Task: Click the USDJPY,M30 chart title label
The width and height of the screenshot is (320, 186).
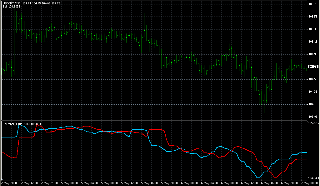Action: click(12, 3)
